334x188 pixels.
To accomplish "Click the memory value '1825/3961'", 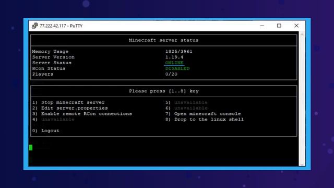I will pos(178,51).
